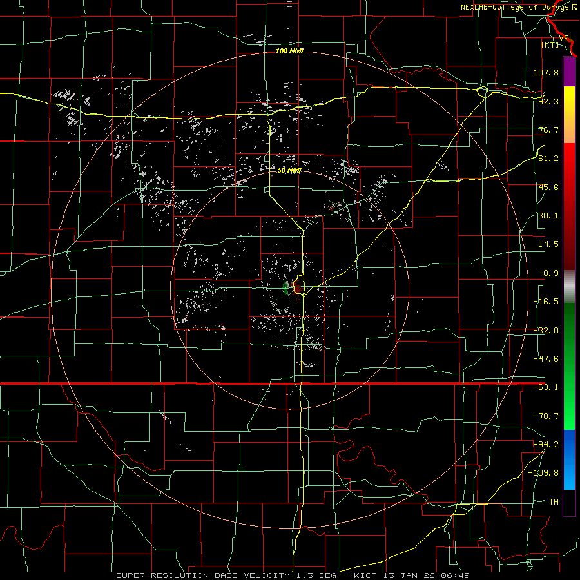
Task: Click the TH legend label
Action: pos(554,501)
